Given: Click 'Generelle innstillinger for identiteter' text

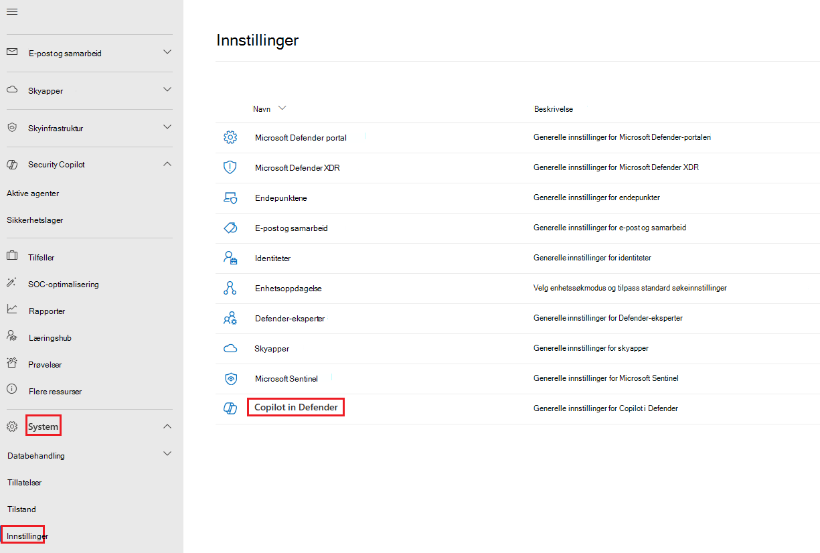Looking at the screenshot, I should (x=592, y=258).
